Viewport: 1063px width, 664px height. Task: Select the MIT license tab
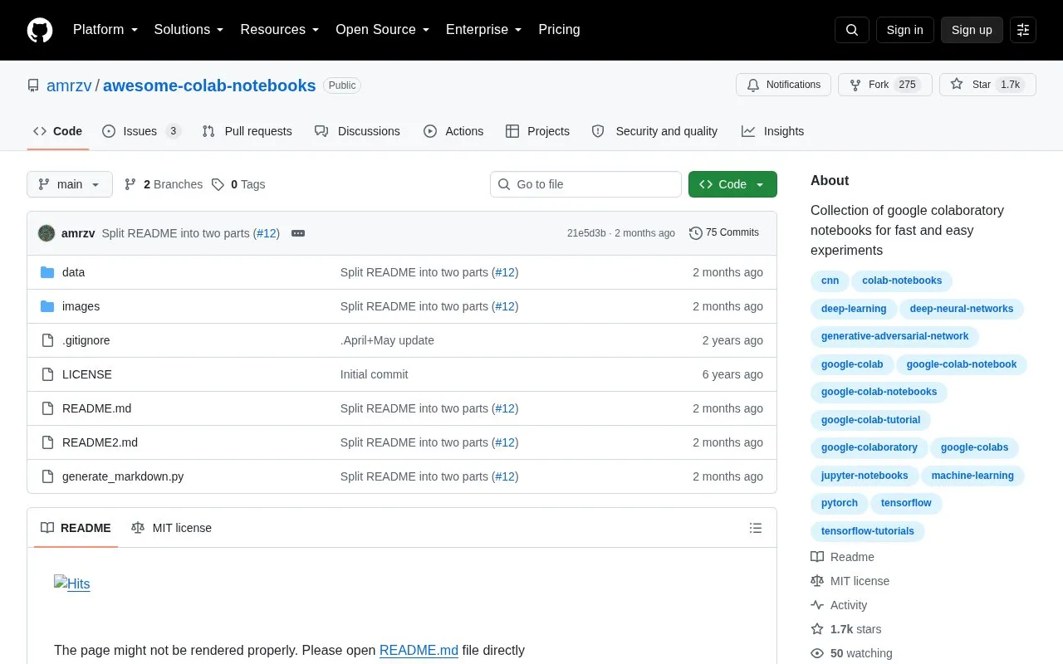click(171, 528)
